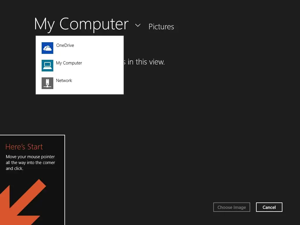
Task: Click the OneDrive cloud icon
Action: (x=47, y=48)
